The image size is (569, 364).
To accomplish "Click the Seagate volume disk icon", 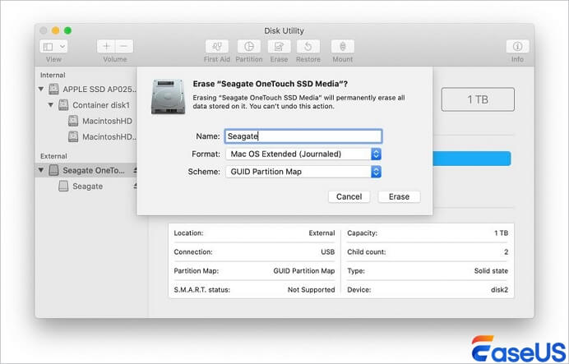I will click(x=63, y=186).
